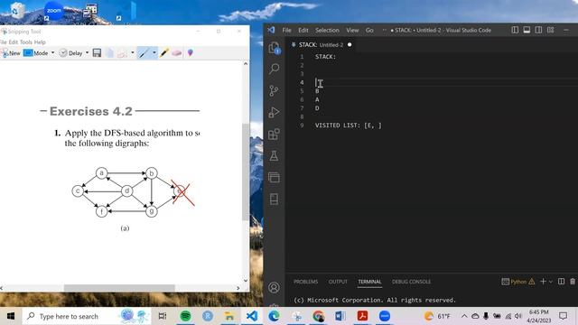Select the Highlighter tool in Snipping Tool

coord(164,53)
